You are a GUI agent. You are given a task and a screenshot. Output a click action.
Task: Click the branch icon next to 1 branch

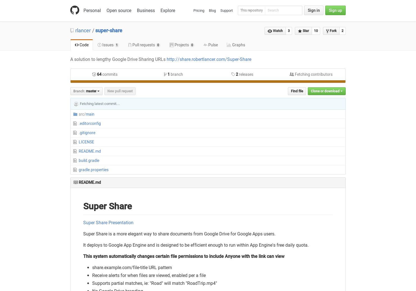click(x=165, y=74)
